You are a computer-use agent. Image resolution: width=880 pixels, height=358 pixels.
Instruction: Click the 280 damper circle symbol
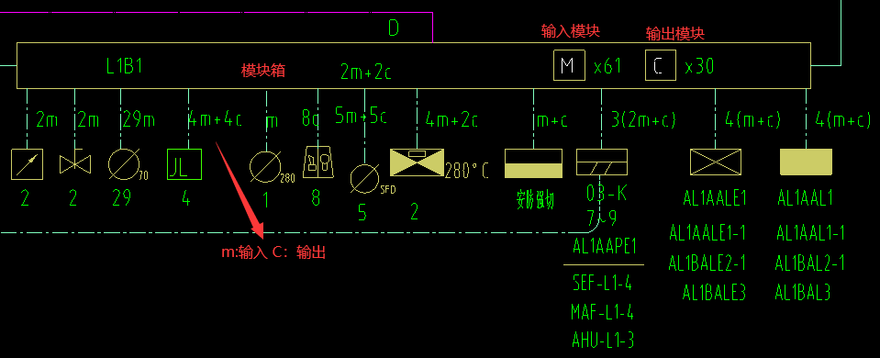(x=265, y=167)
